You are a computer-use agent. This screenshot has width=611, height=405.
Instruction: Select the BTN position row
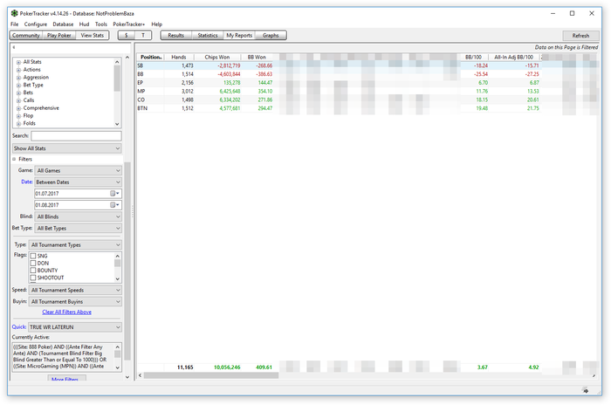pos(367,108)
